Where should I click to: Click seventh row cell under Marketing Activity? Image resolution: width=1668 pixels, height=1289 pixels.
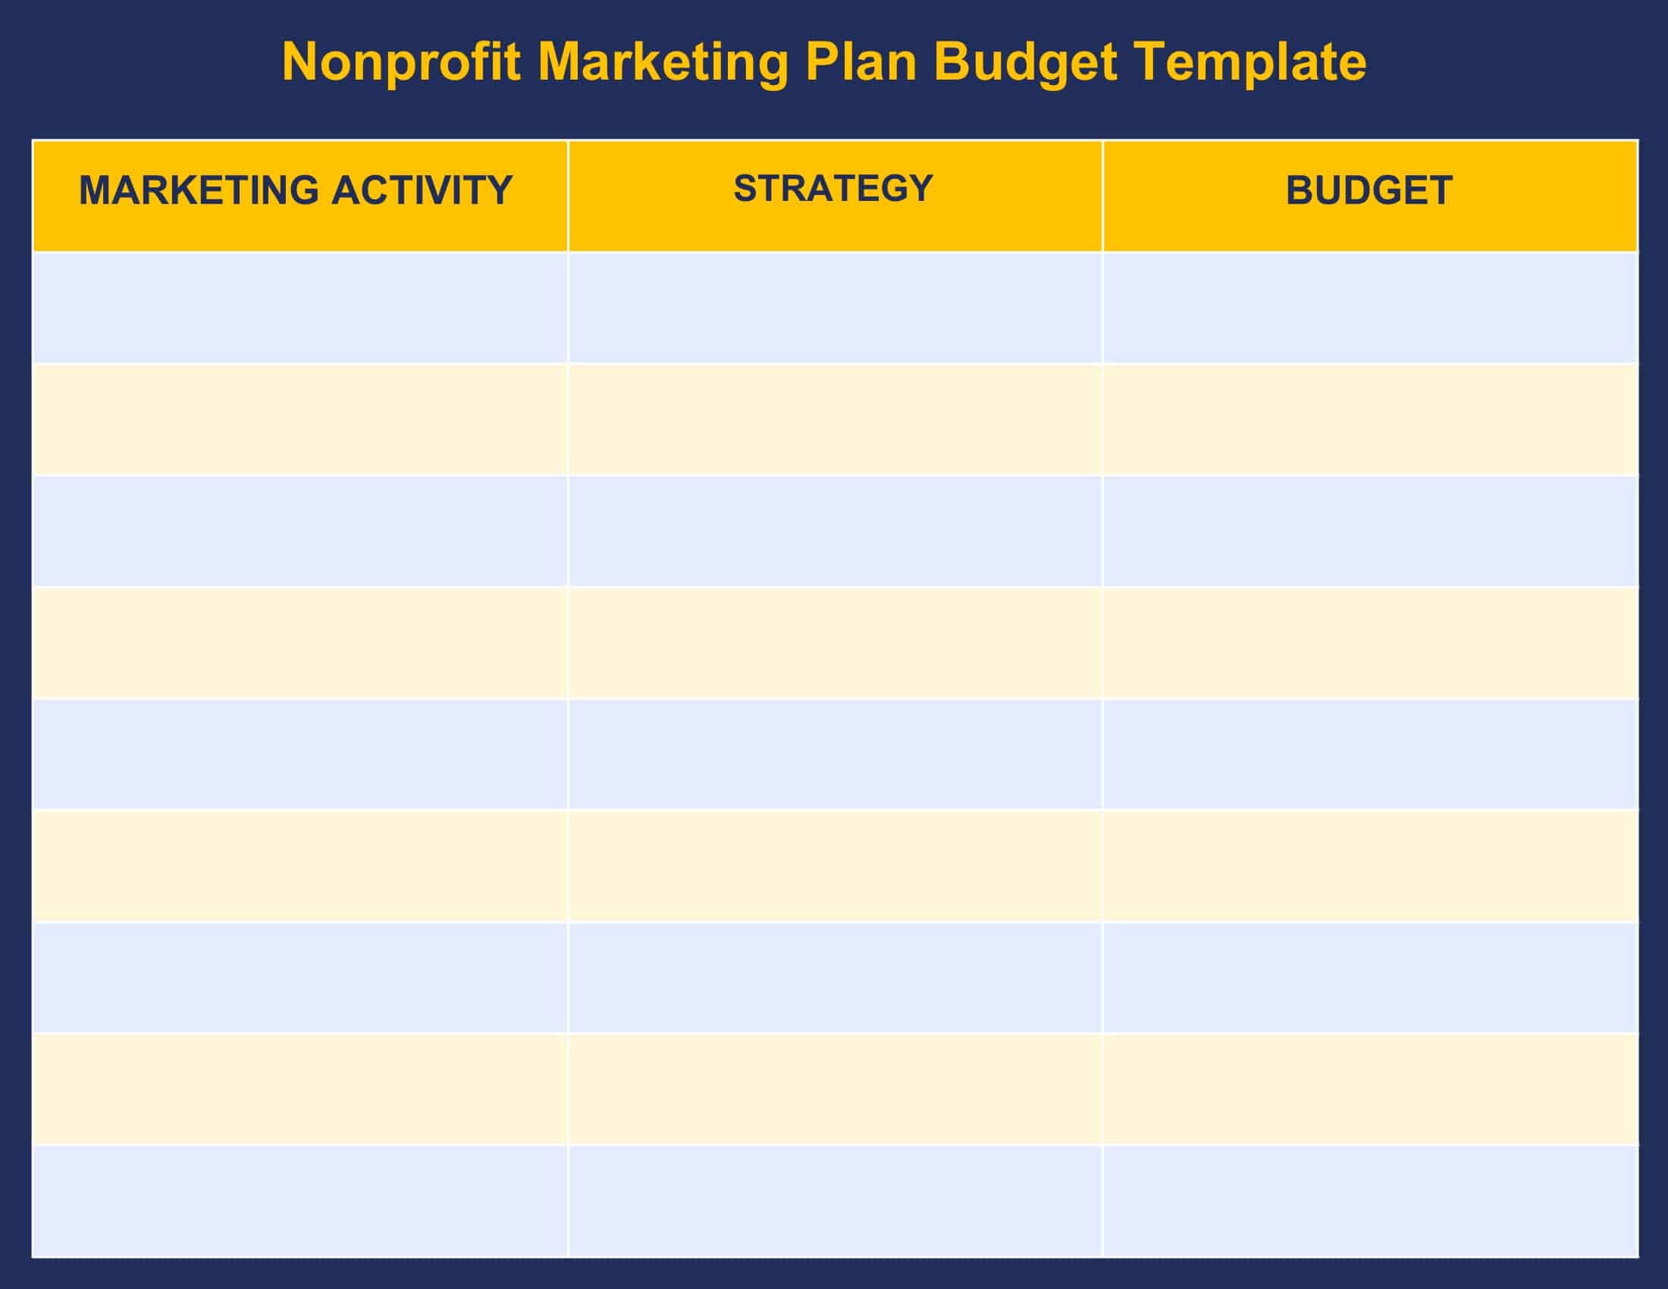[x=300, y=977]
